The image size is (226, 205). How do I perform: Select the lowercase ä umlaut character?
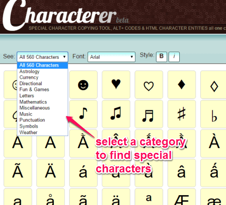pyautogui.click(x=116, y=197)
